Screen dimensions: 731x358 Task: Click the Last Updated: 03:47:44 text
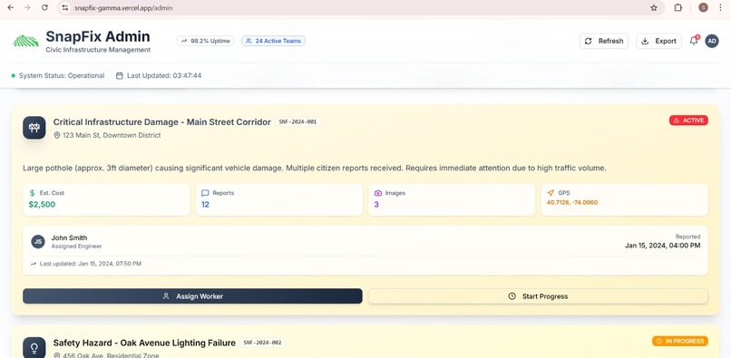pyautogui.click(x=164, y=75)
